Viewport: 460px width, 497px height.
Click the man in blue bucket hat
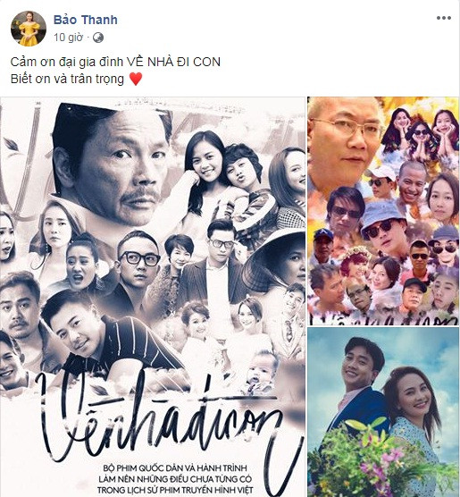pos(383,225)
